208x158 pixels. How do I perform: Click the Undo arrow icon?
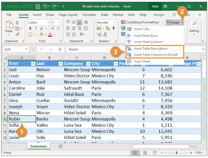tap(45, 6)
